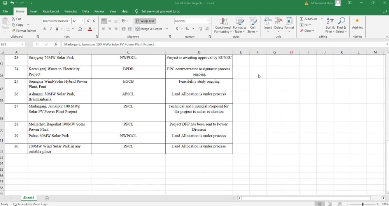Open the Fill dropdown
Screen dimensions: 389x206
[306, 25]
